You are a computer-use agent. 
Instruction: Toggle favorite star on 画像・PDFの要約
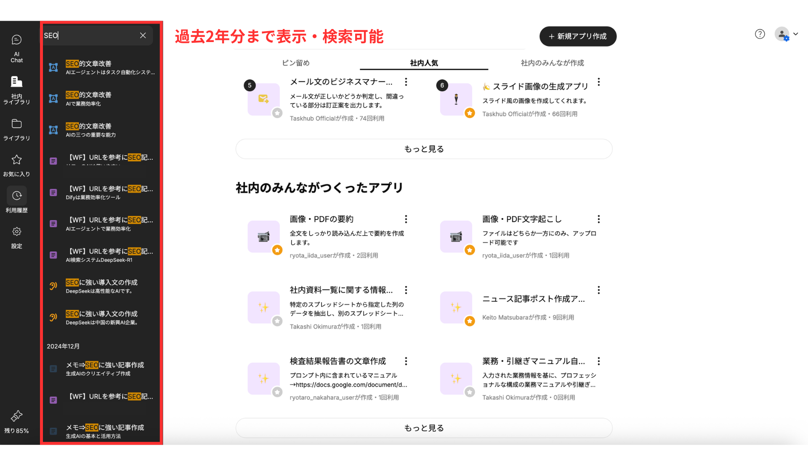tap(277, 250)
